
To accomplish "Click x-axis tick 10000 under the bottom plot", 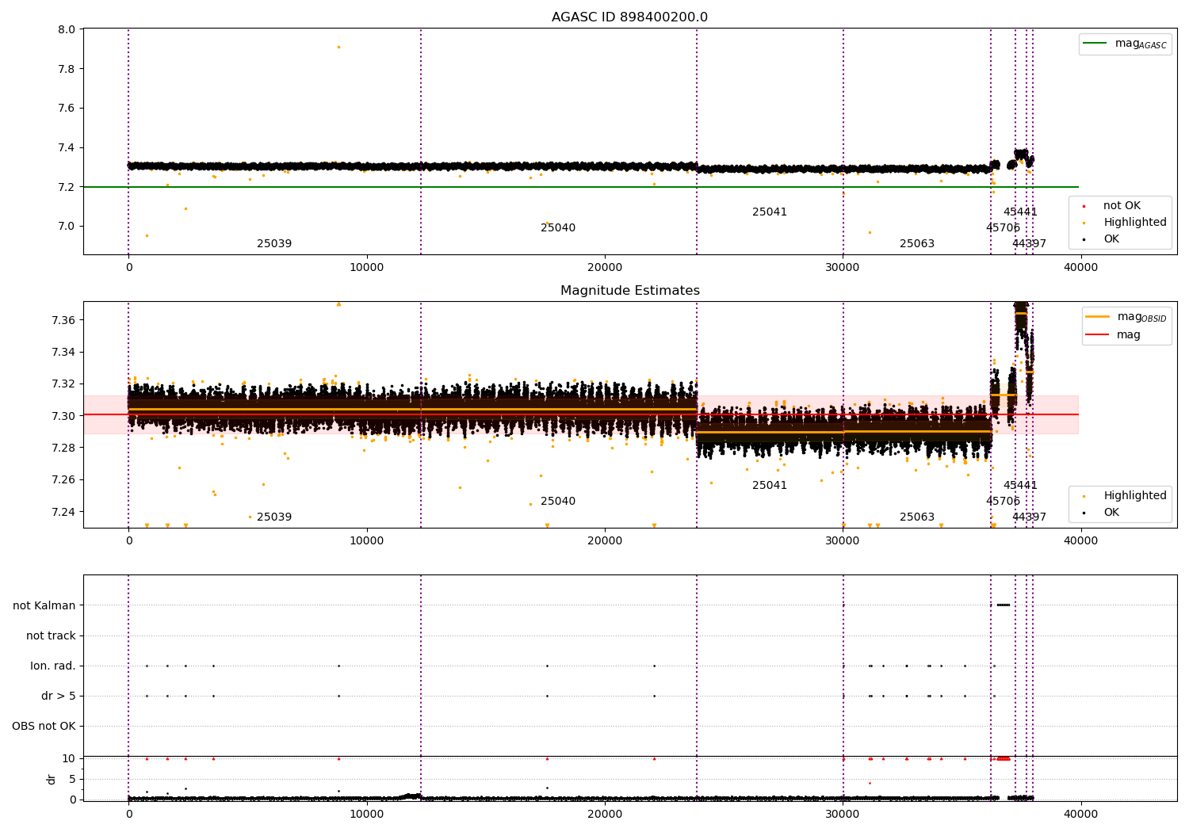I will tap(367, 814).
